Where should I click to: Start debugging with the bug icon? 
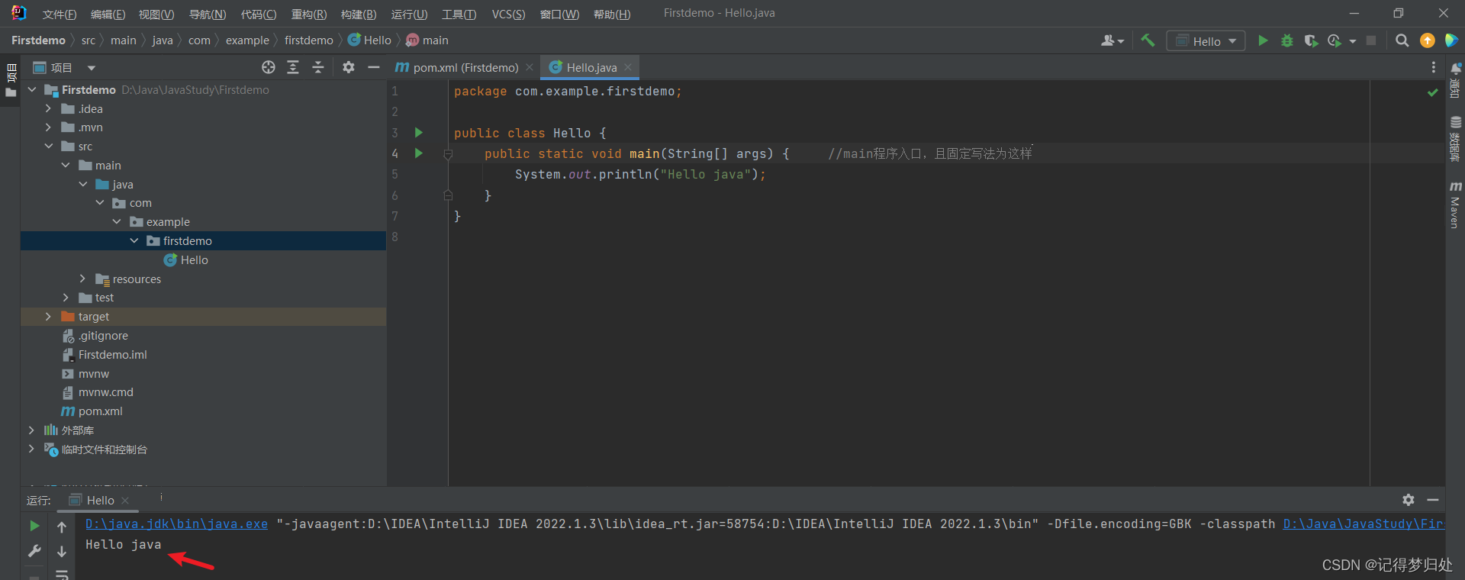(1287, 40)
